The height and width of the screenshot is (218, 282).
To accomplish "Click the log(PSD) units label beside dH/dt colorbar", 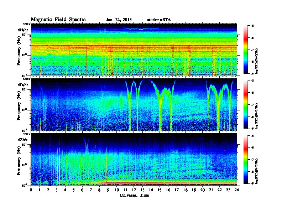I will (257, 61).
